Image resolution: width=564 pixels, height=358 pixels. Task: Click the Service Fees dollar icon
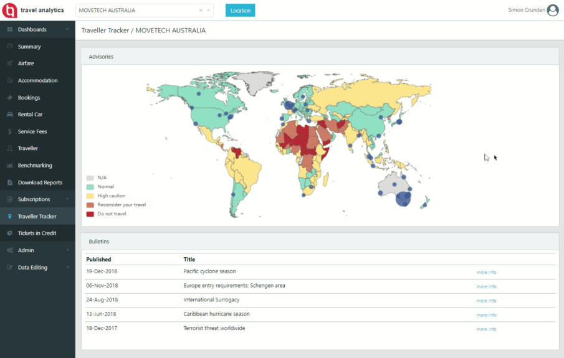10,131
